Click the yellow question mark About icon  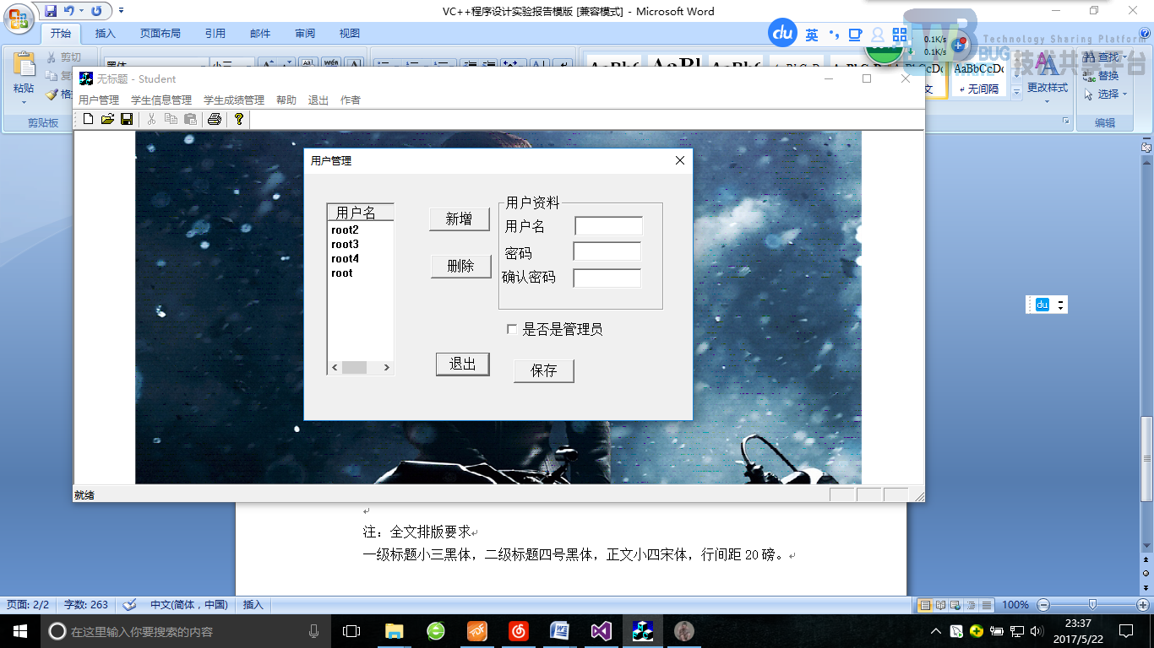pyautogui.click(x=239, y=119)
